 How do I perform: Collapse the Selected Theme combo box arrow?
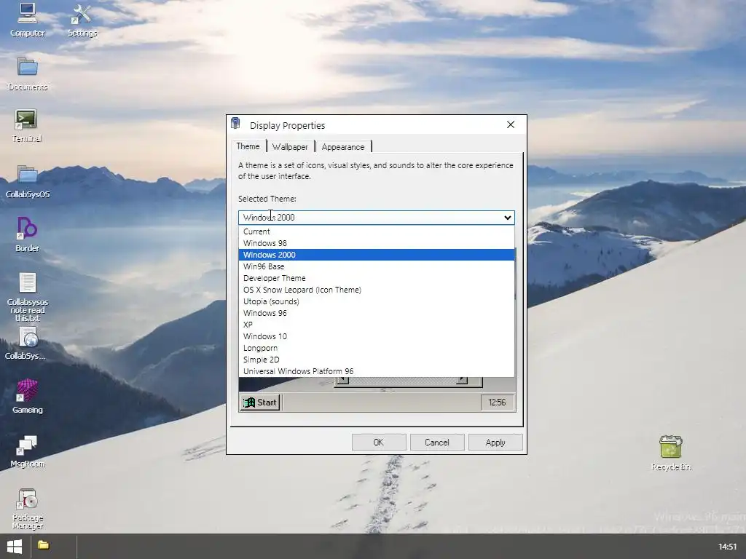(x=507, y=218)
